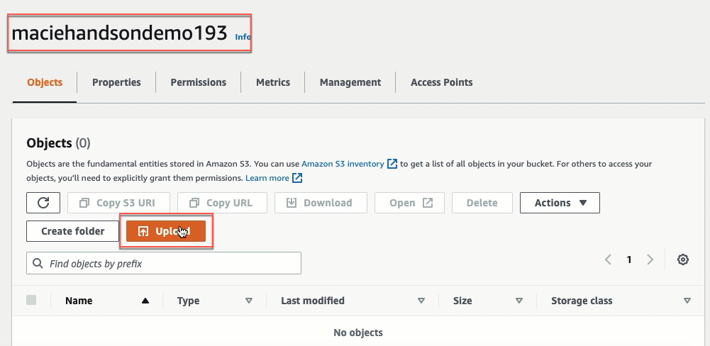Screen dimensions: 710x346
Task: Click the Type column header
Action: pyautogui.click(x=189, y=301)
